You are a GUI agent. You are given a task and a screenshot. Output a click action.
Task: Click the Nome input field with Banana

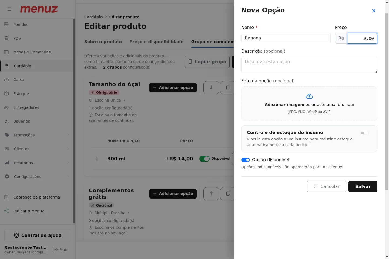point(286,38)
